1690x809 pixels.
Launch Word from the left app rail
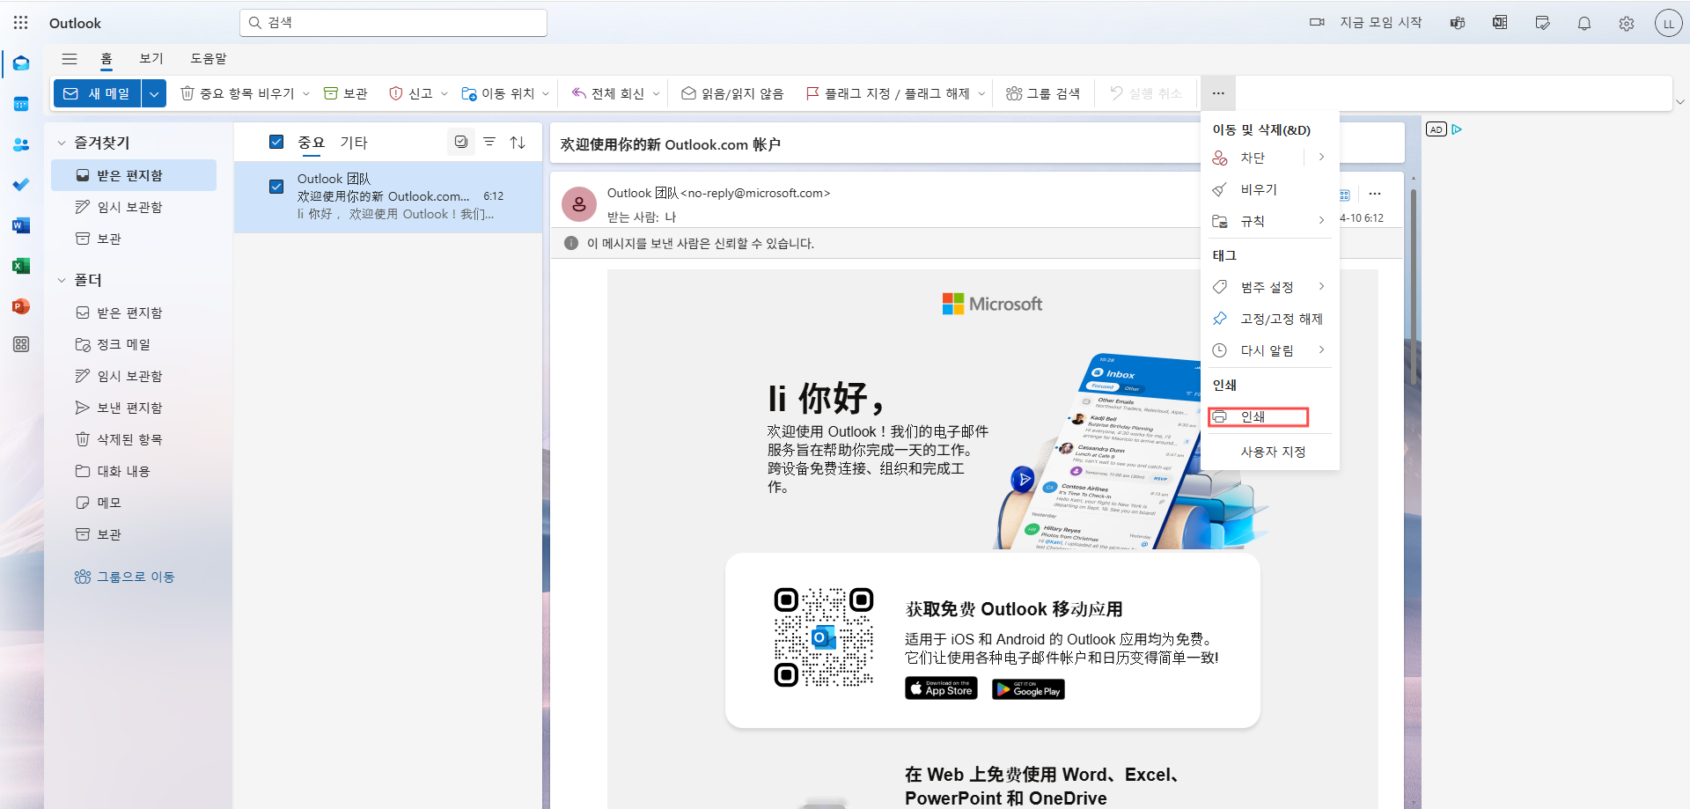pos(20,225)
